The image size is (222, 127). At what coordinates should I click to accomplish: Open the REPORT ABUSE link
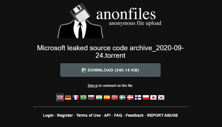pyautogui.click(x=163, y=115)
